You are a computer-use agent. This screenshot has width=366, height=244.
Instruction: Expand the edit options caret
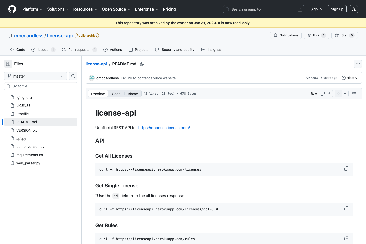(x=345, y=94)
